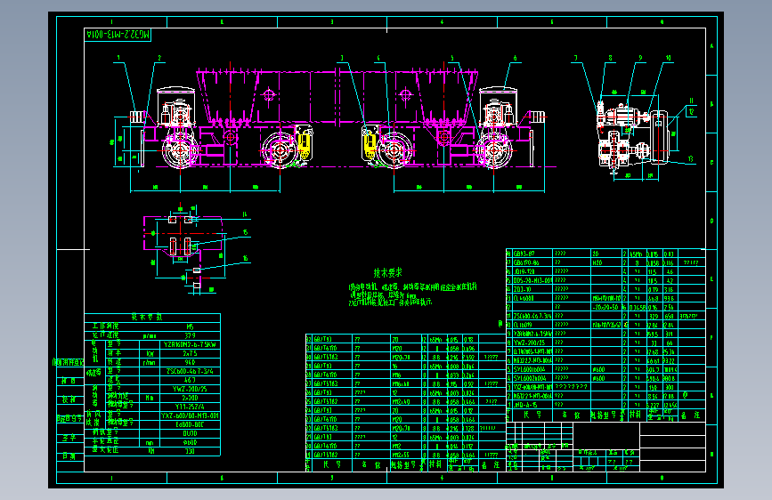
Task: Select part balloon number 2
Action: coord(159,58)
